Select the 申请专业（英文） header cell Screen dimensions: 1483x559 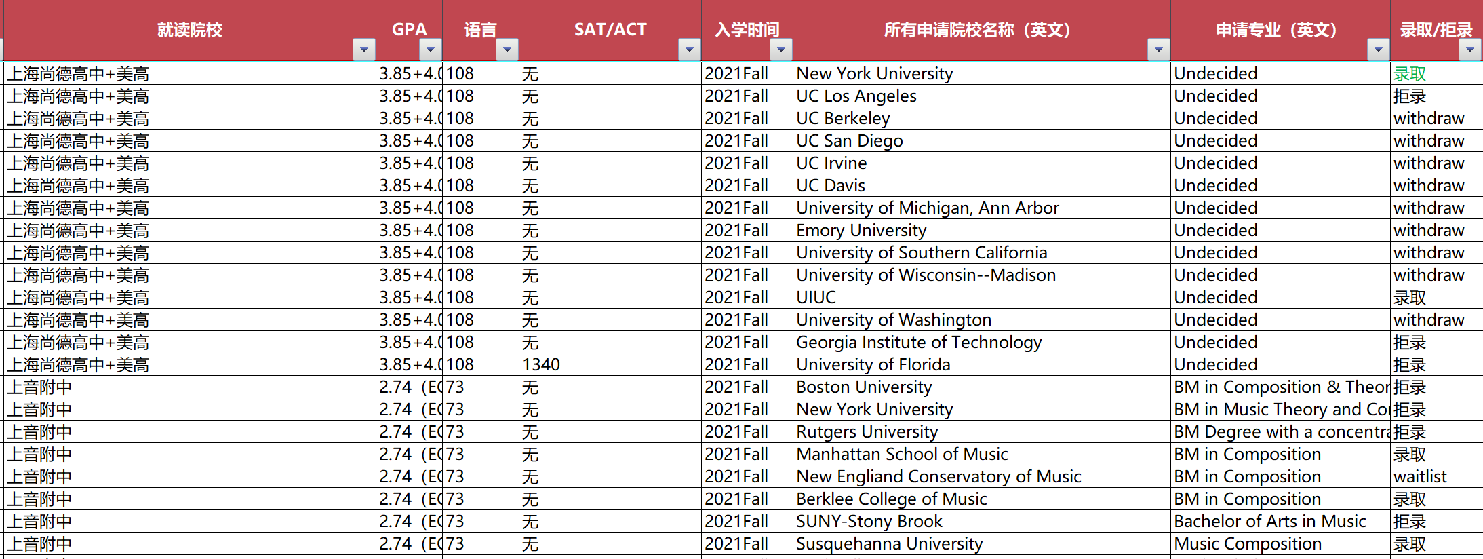(1280, 31)
